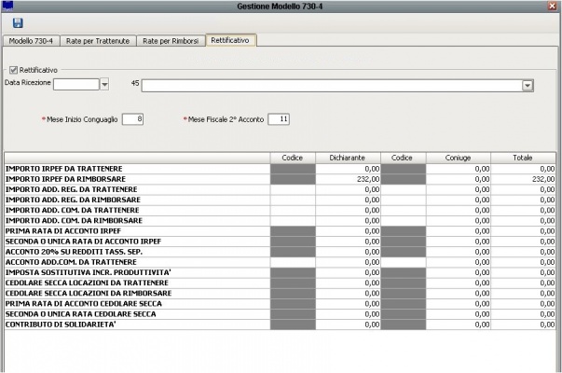Click Totale cell of IMPORTO IRPEF DA TRATTENERE
Image resolution: width=562 pixels, height=373 pixels.
coord(523,169)
